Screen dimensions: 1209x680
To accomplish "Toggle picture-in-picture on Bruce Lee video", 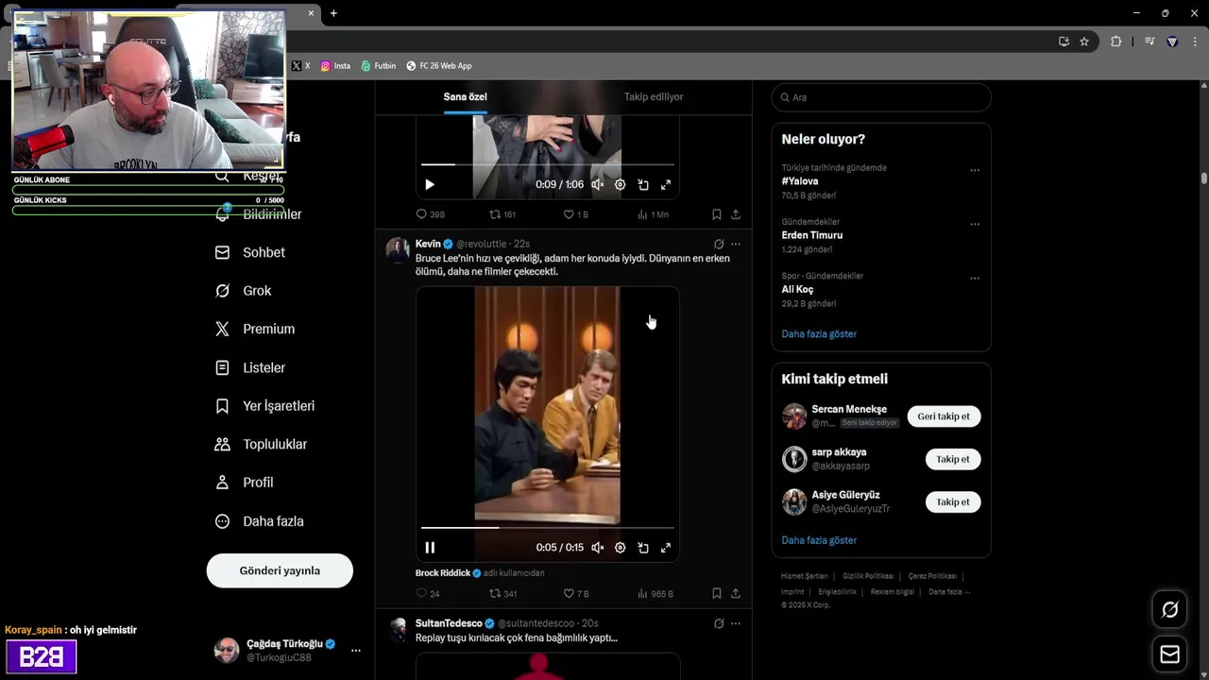I will (643, 548).
